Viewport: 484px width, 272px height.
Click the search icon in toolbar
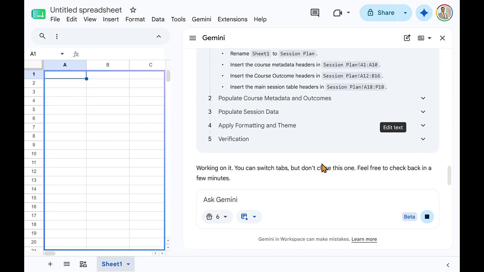(x=42, y=36)
